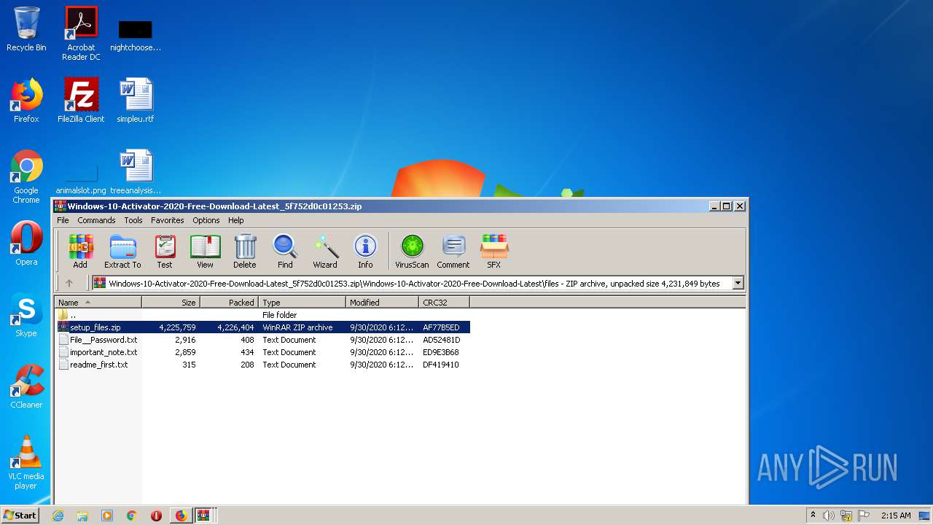This screenshot has width=933, height=525.
Task: Show hidden tray icons arrow
Action: coord(813,516)
